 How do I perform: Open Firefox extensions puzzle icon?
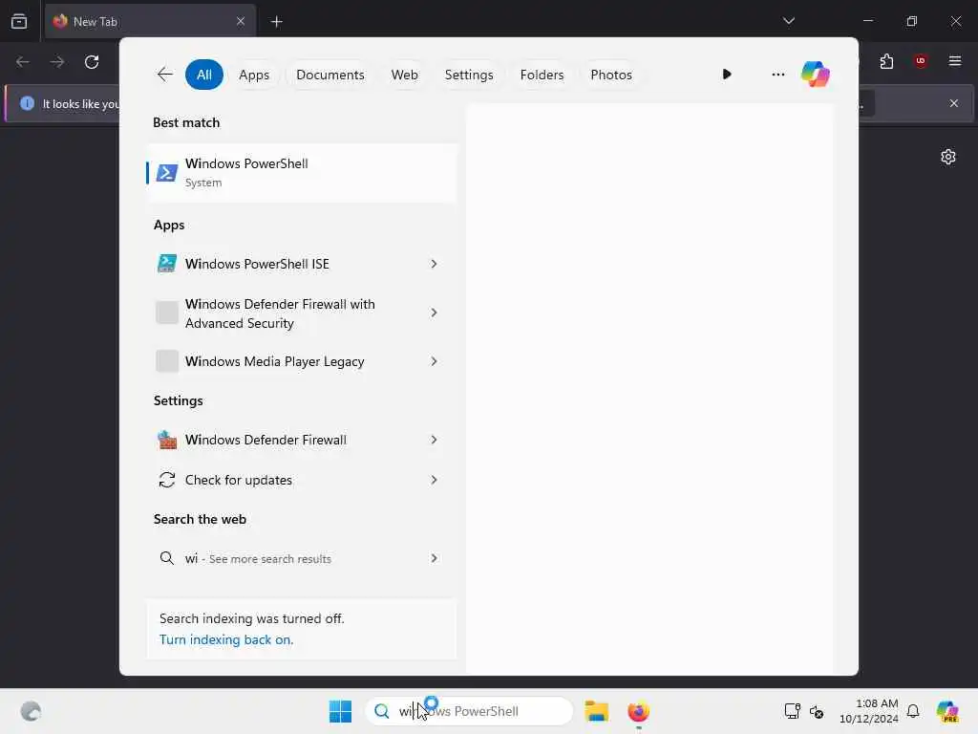[x=886, y=61]
